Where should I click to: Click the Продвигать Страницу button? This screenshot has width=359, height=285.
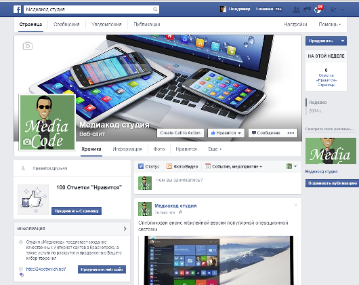pyautogui.click(x=77, y=211)
